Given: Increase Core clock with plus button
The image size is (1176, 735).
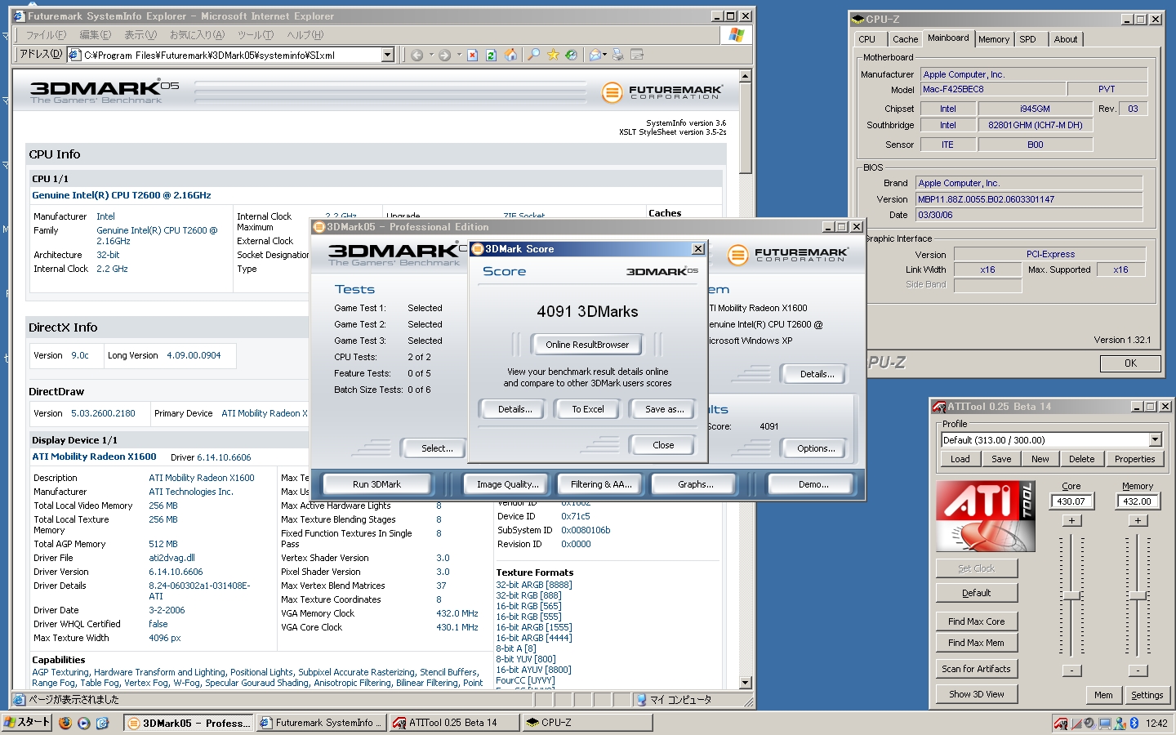Looking at the screenshot, I should click(x=1071, y=520).
